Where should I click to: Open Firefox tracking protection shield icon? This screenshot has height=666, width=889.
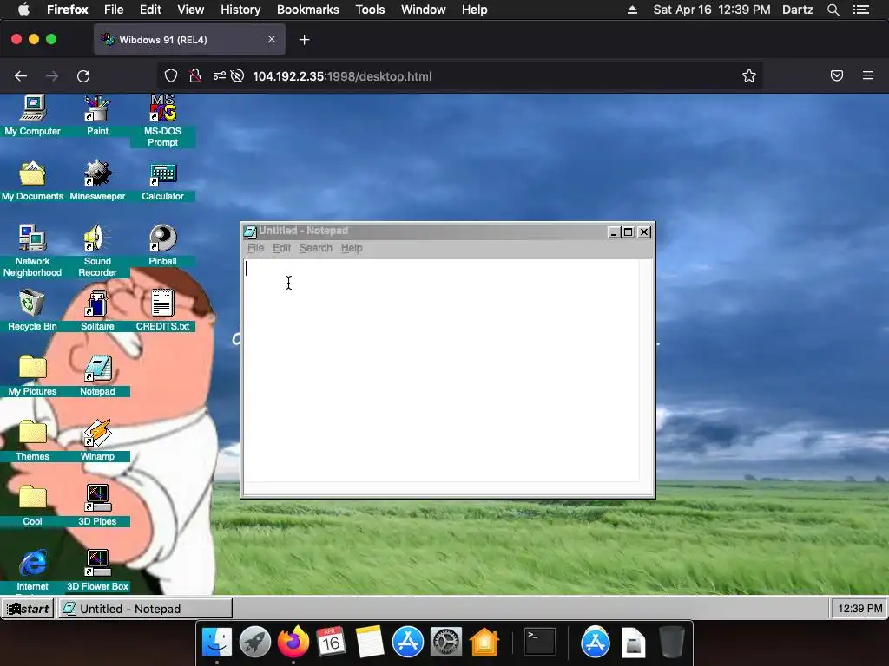tap(171, 76)
